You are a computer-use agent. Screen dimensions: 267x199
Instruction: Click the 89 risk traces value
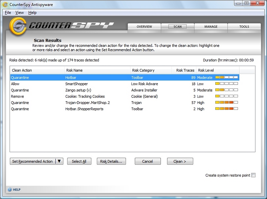point(193,77)
